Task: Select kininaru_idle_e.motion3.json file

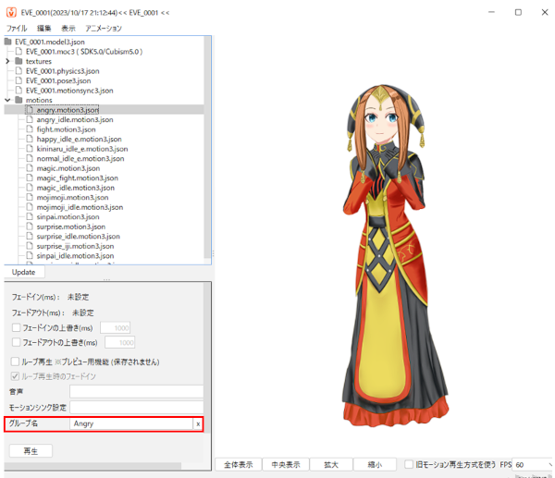Action: point(82,149)
